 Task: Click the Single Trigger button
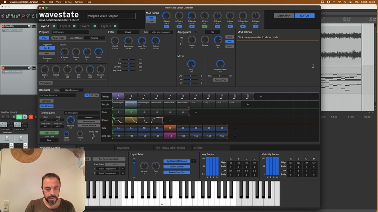click(59, 38)
